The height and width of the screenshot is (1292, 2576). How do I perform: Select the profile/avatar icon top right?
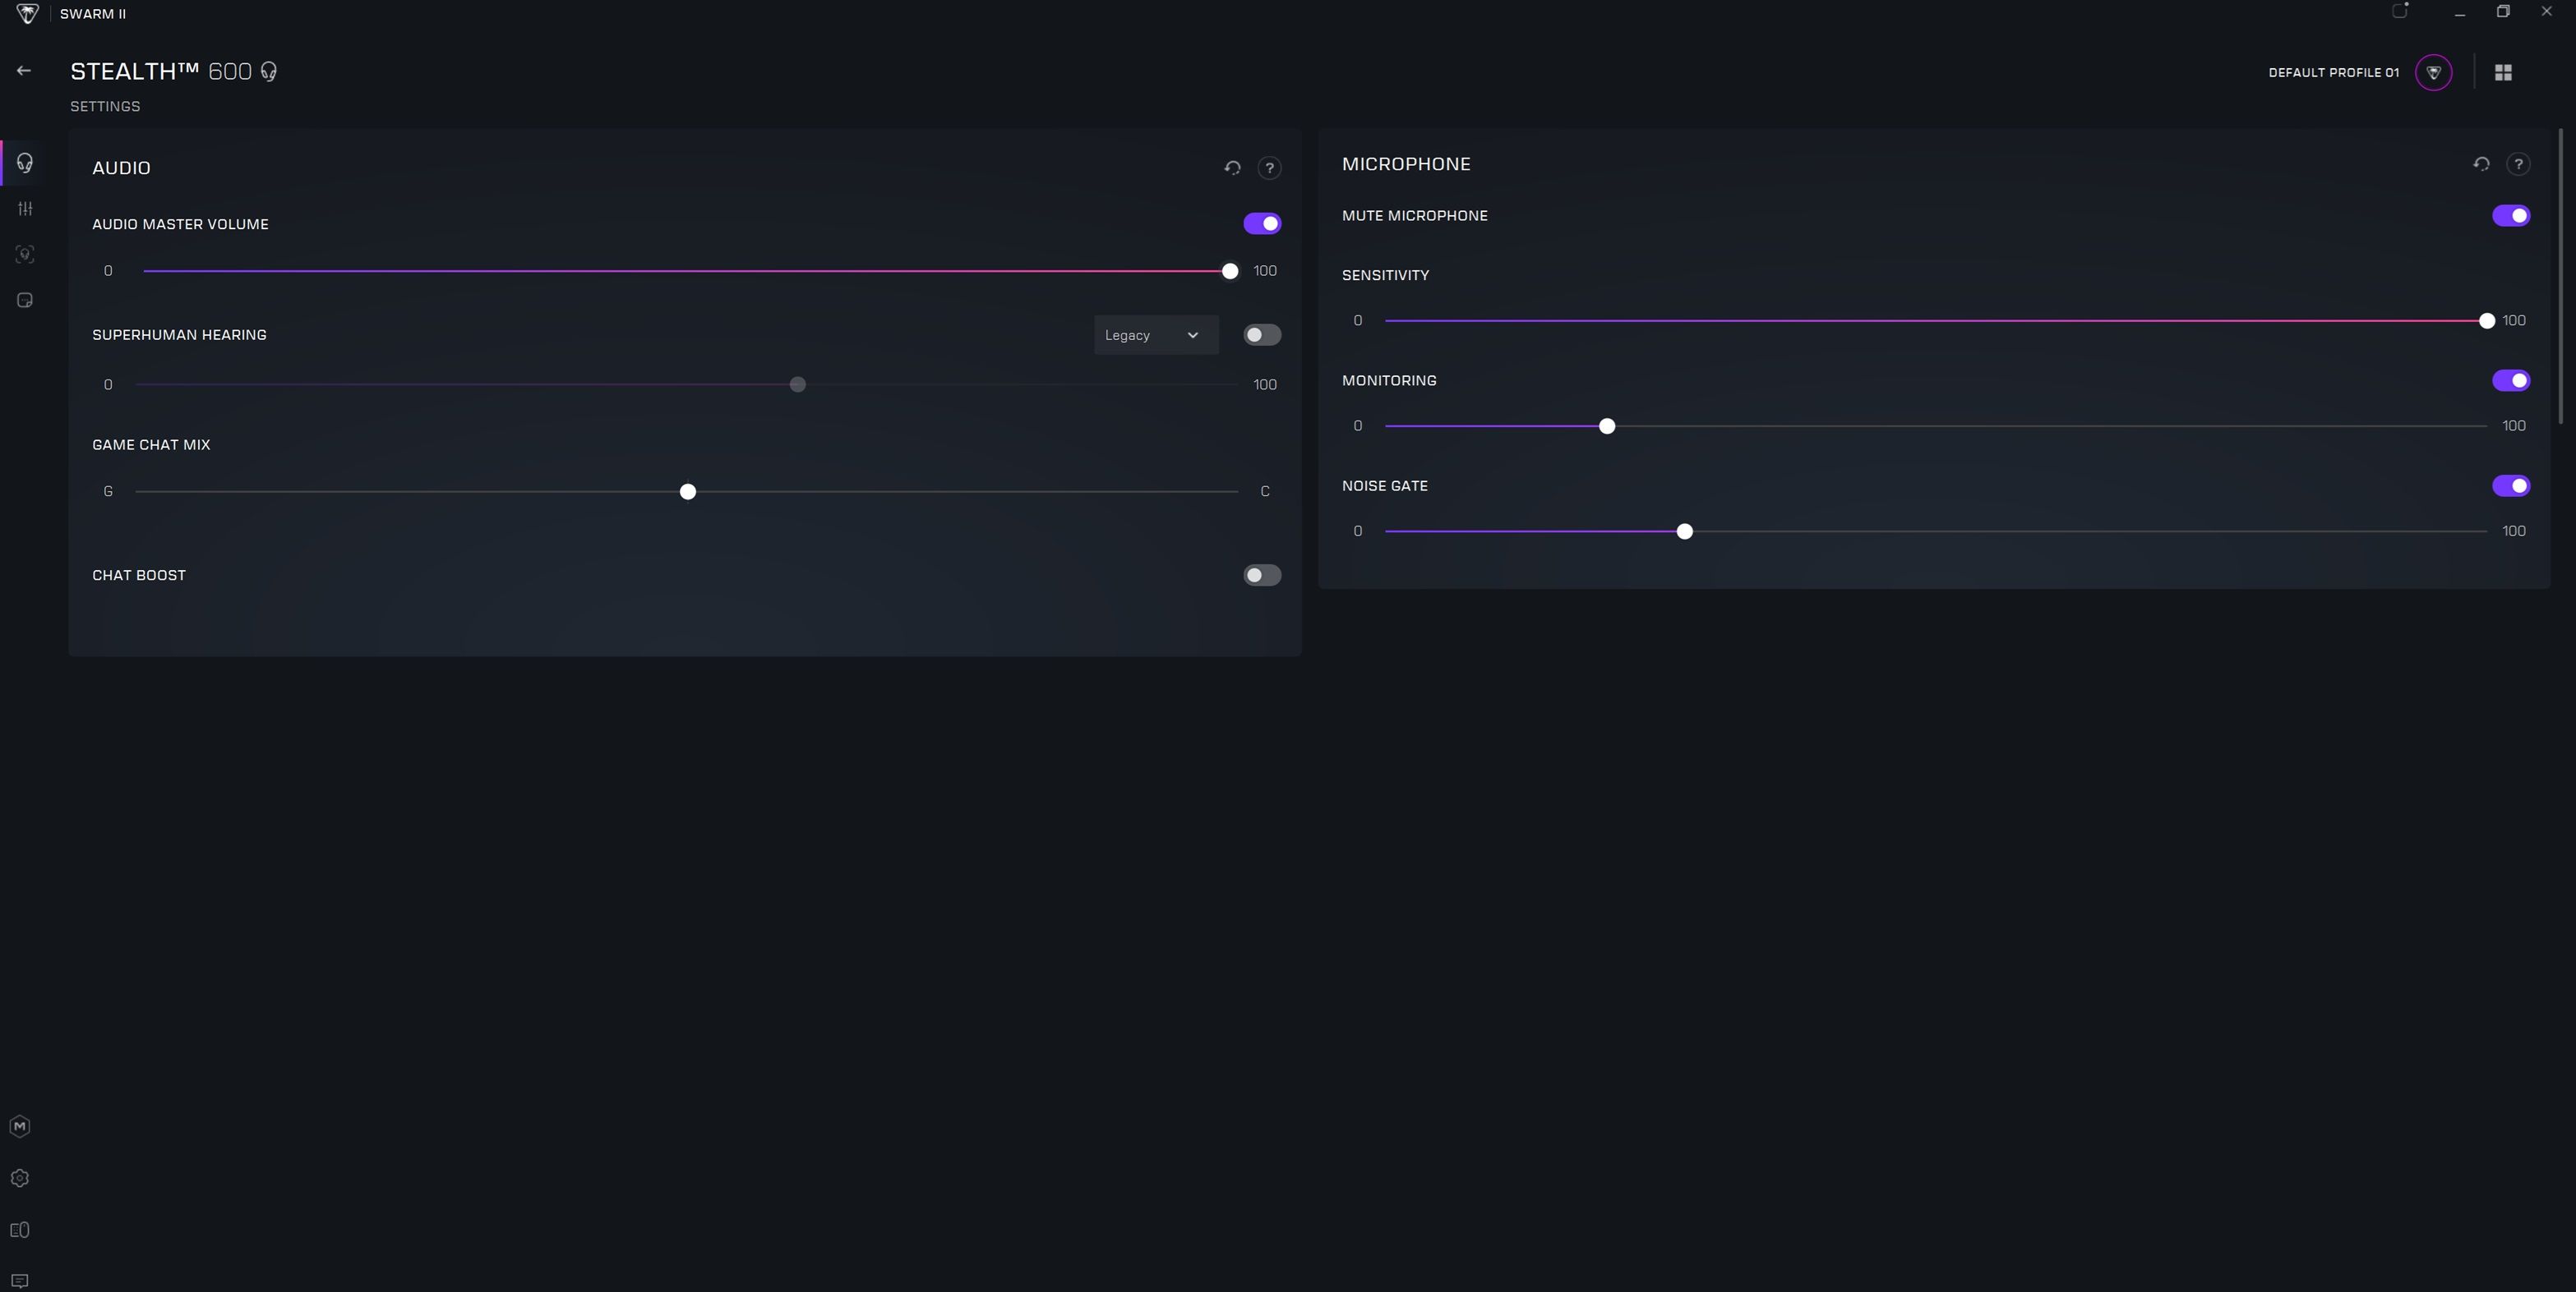[x=2436, y=72]
